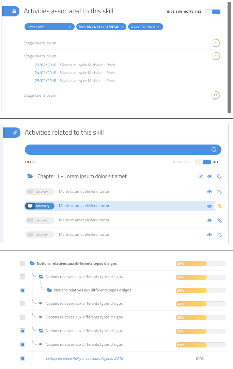This screenshot has width=233, height=369.
Task: Remove the Grade : Terminale filter chip
Action: coord(158,27)
